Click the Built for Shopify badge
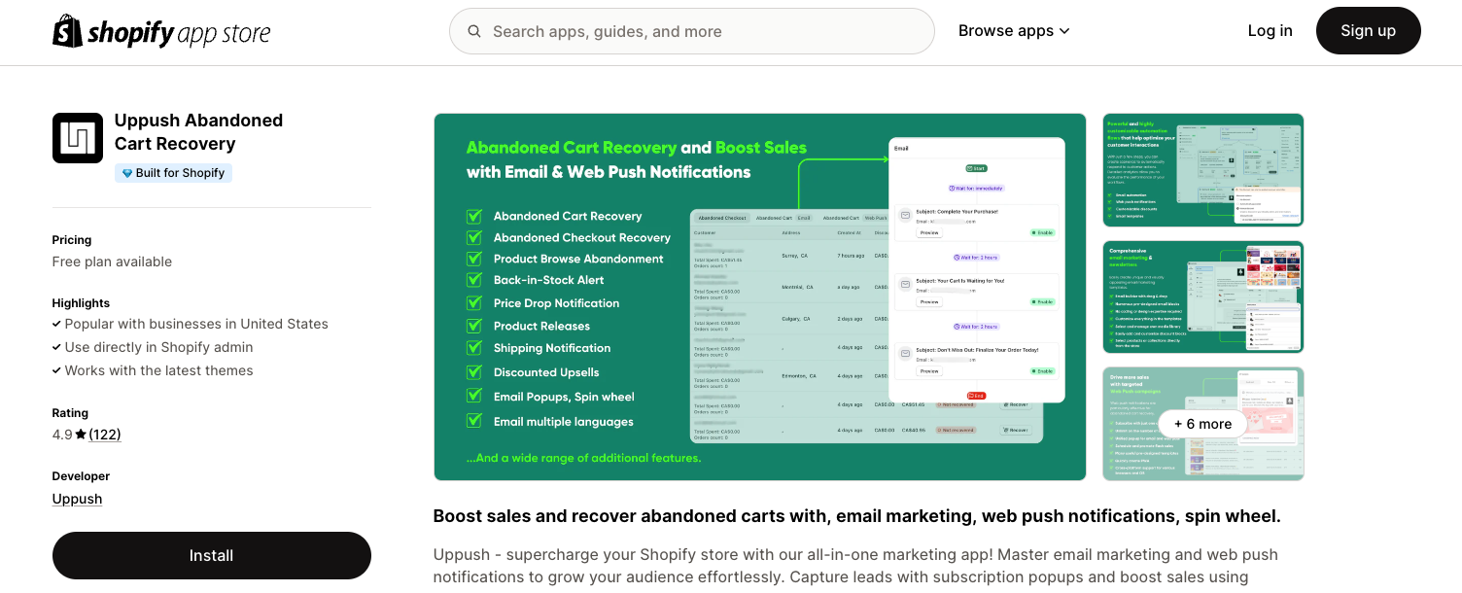This screenshot has height=593, width=1462. (173, 173)
